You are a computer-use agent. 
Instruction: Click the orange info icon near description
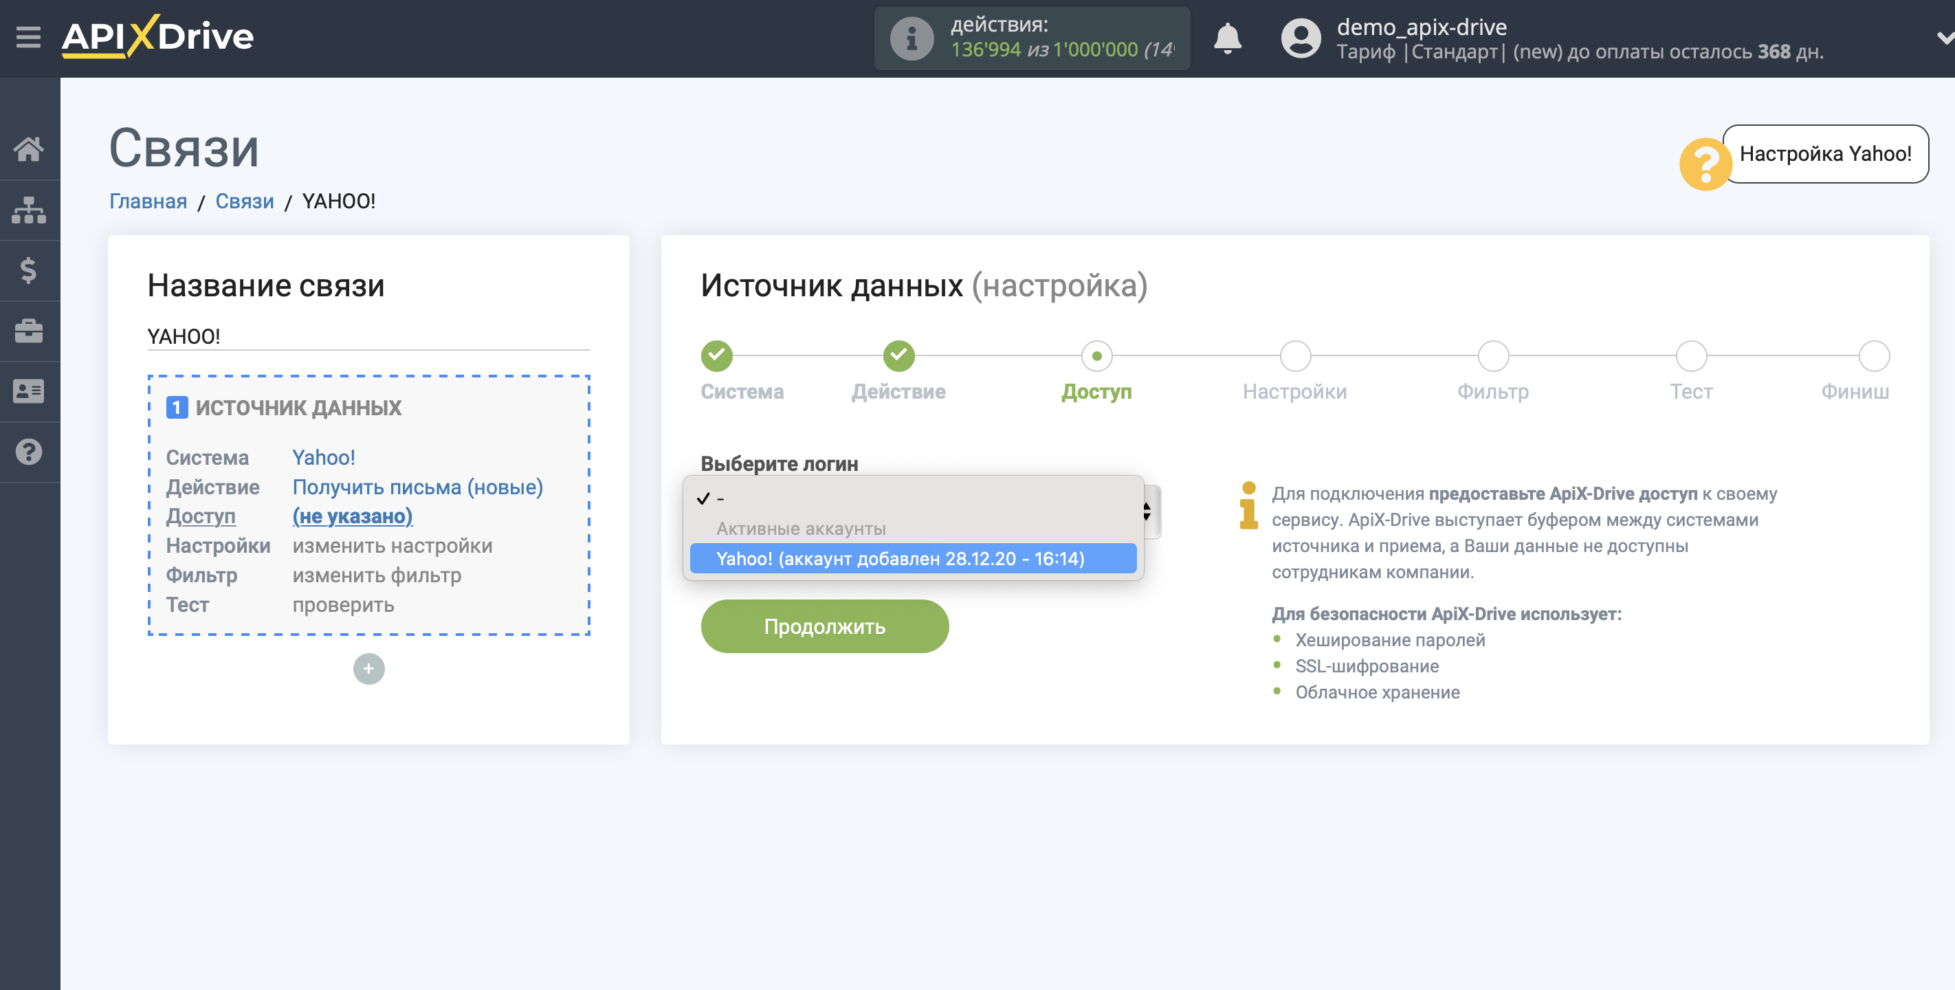pos(1248,505)
